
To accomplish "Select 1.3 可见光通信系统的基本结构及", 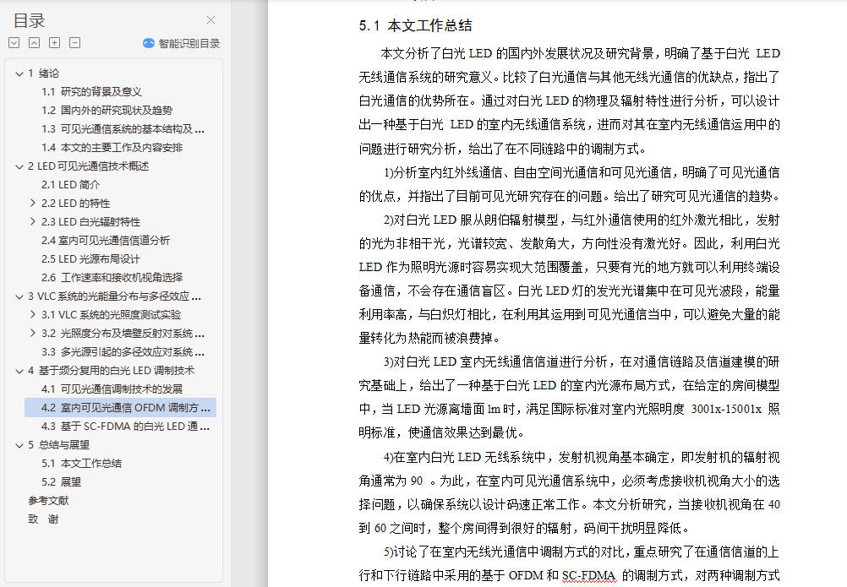I will pos(123,129).
